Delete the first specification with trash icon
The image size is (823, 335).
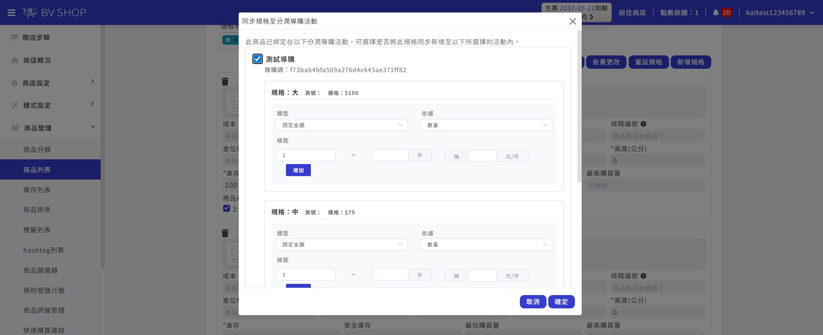click(225, 82)
